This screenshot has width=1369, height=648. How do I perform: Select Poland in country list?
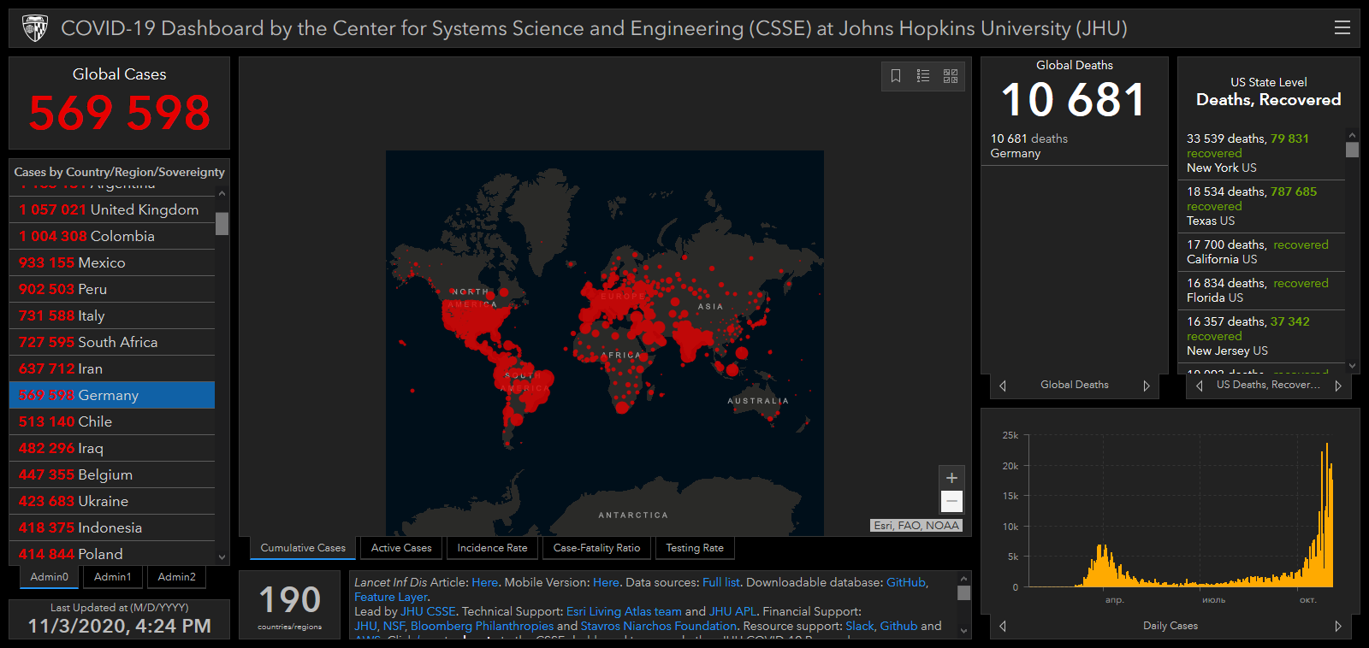(x=112, y=554)
